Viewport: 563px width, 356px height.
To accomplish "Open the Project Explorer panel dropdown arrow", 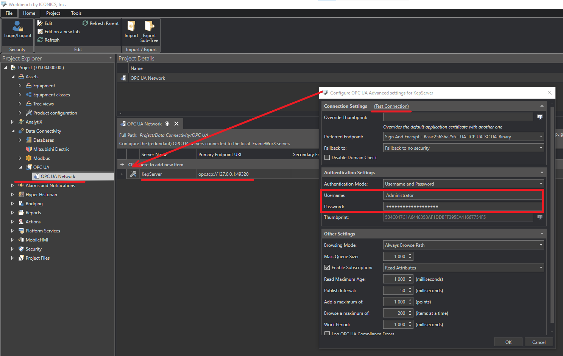I will coord(111,58).
